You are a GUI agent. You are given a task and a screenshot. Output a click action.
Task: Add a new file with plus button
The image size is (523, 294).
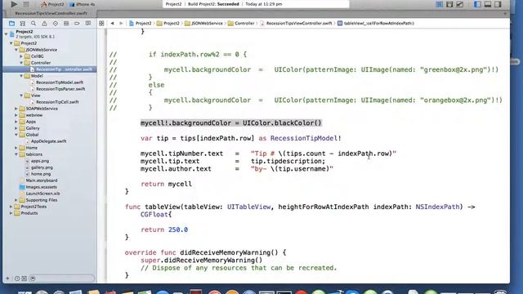click(7, 278)
